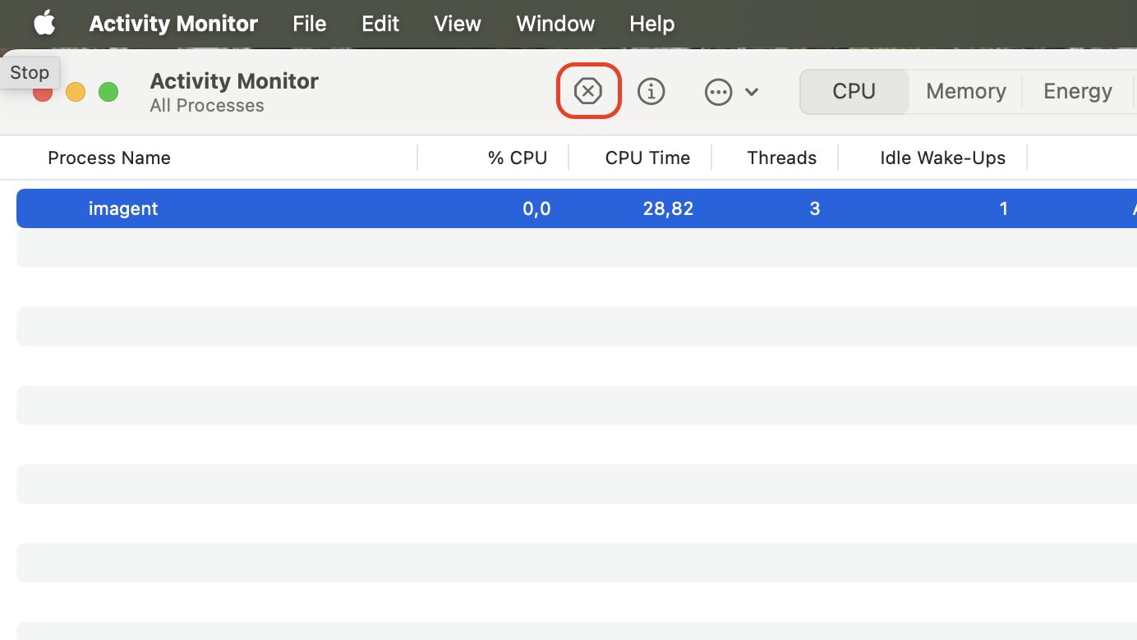Open the Help menu
The height and width of the screenshot is (640, 1137).
point(651,24)
